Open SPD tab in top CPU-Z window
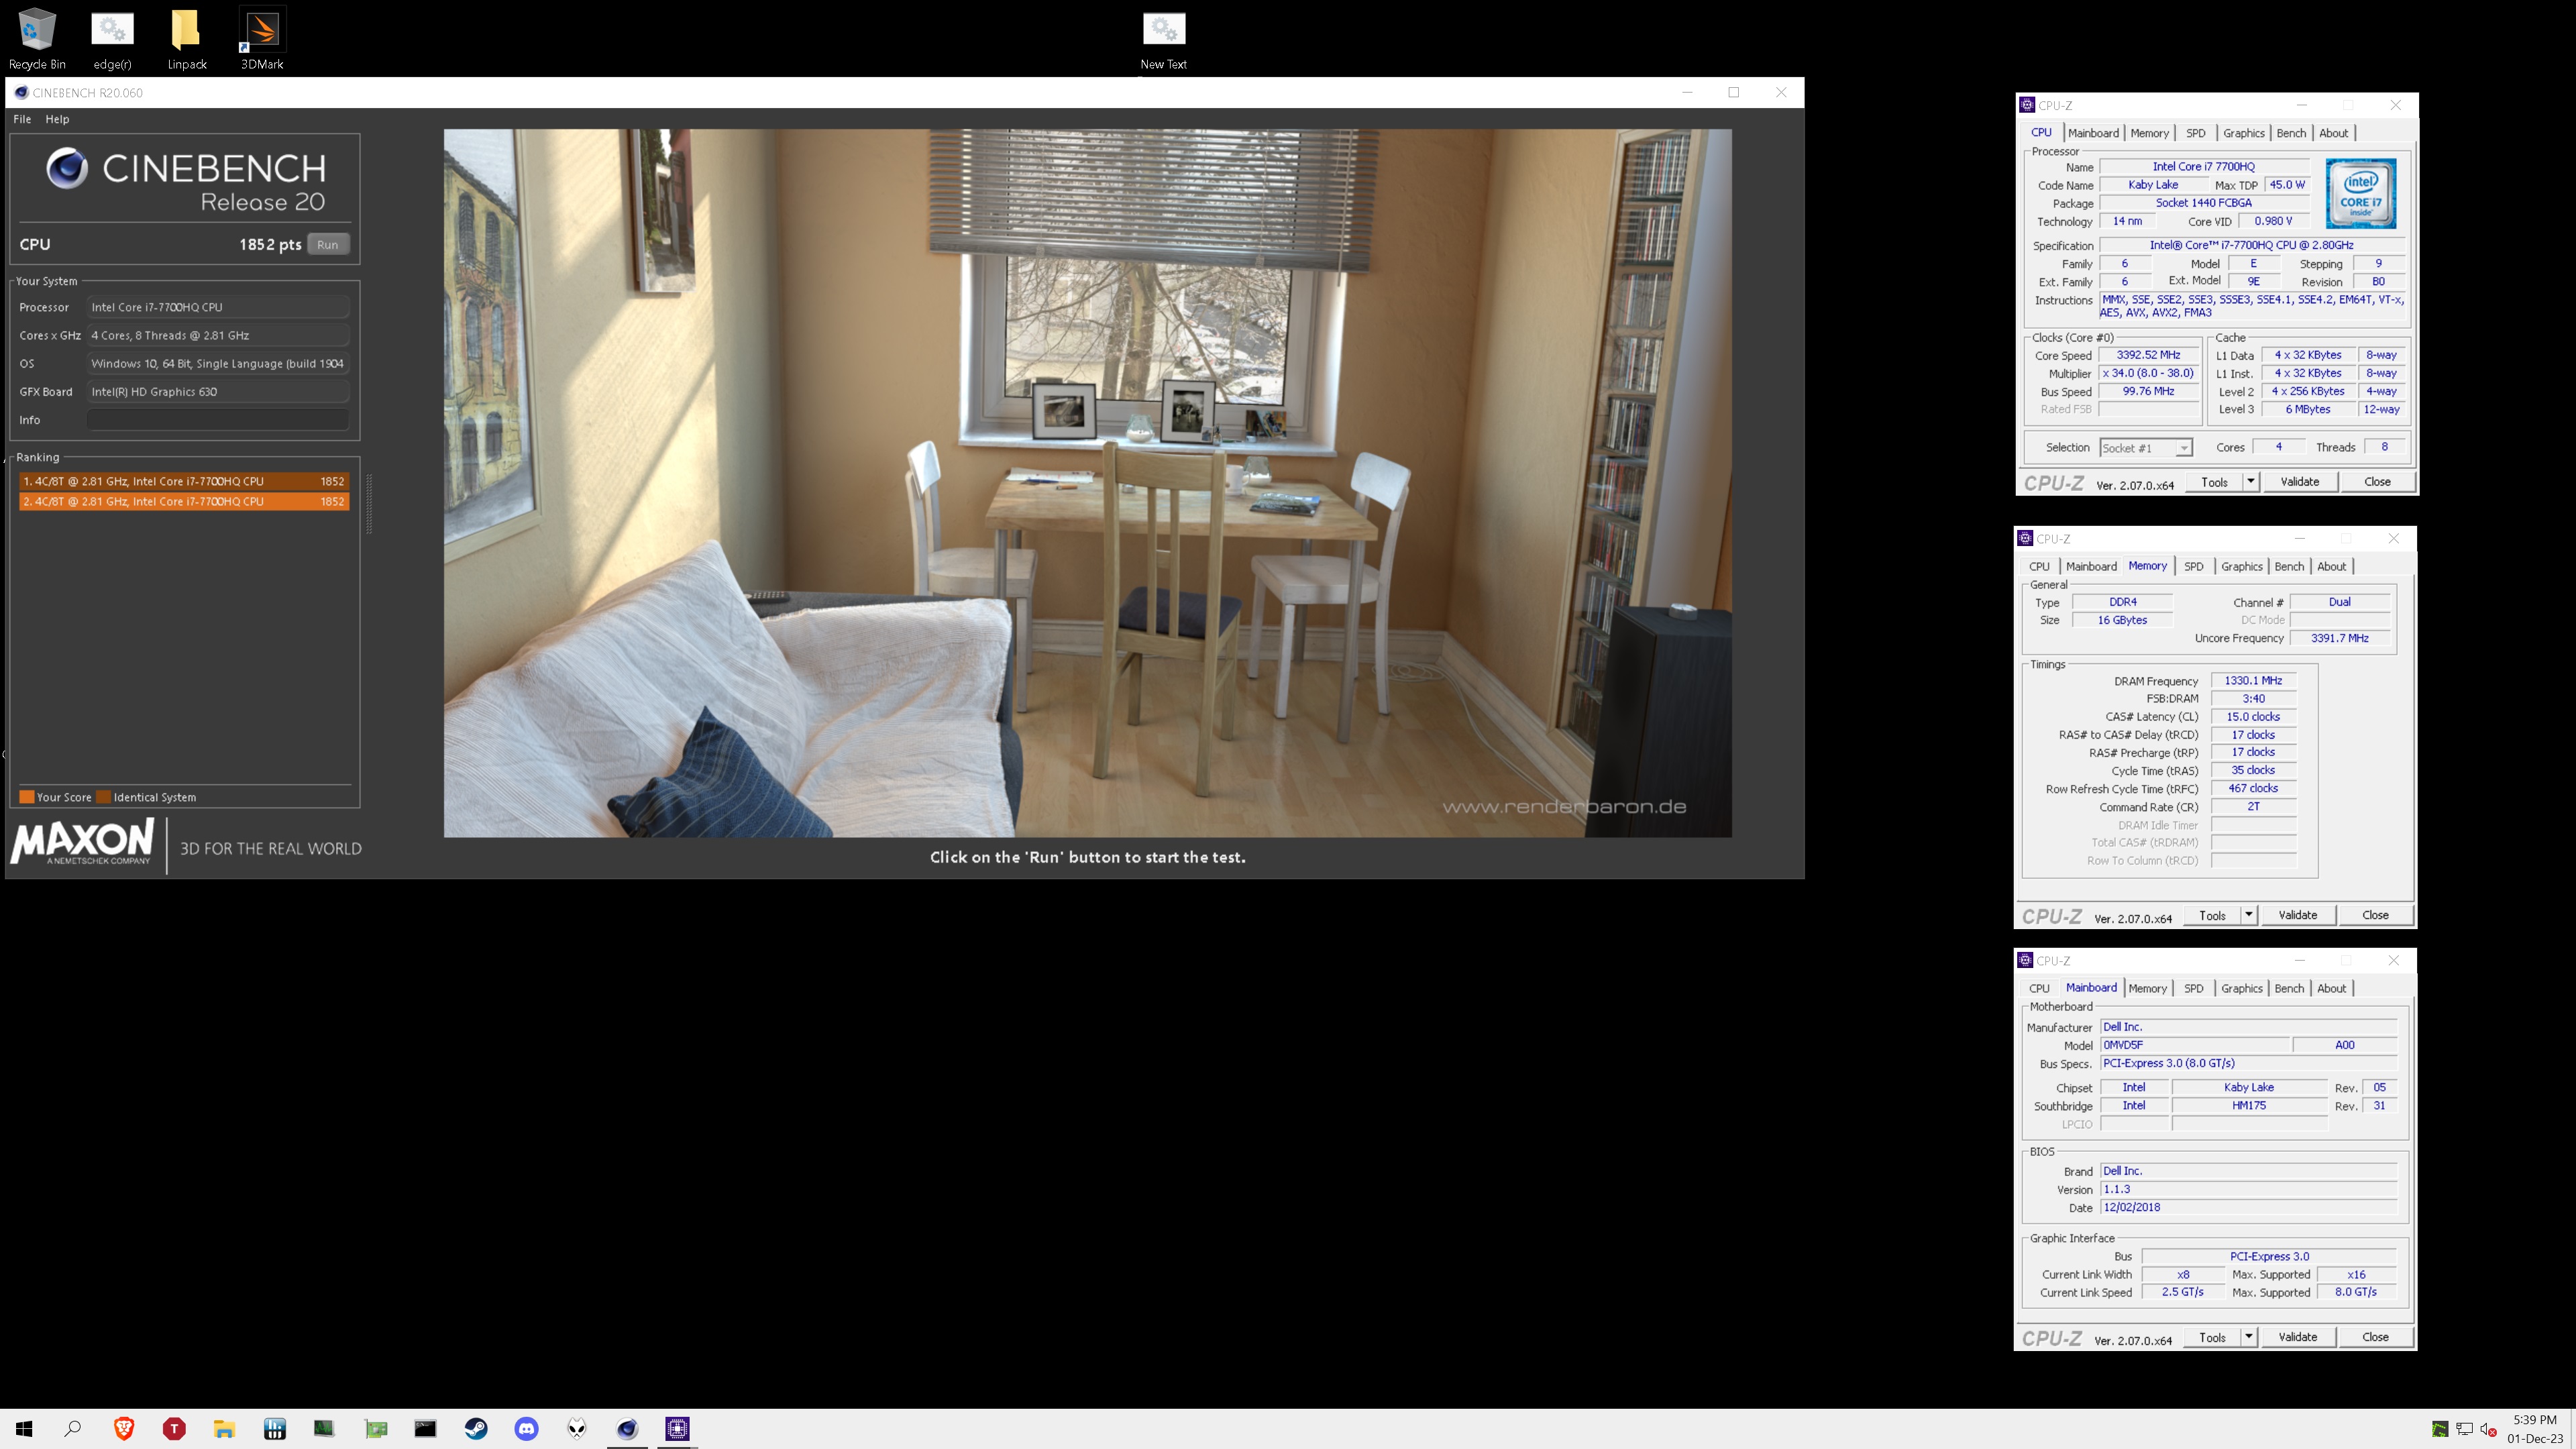The height and width of the screenshot is (1449, 2576). point(2195,133)
